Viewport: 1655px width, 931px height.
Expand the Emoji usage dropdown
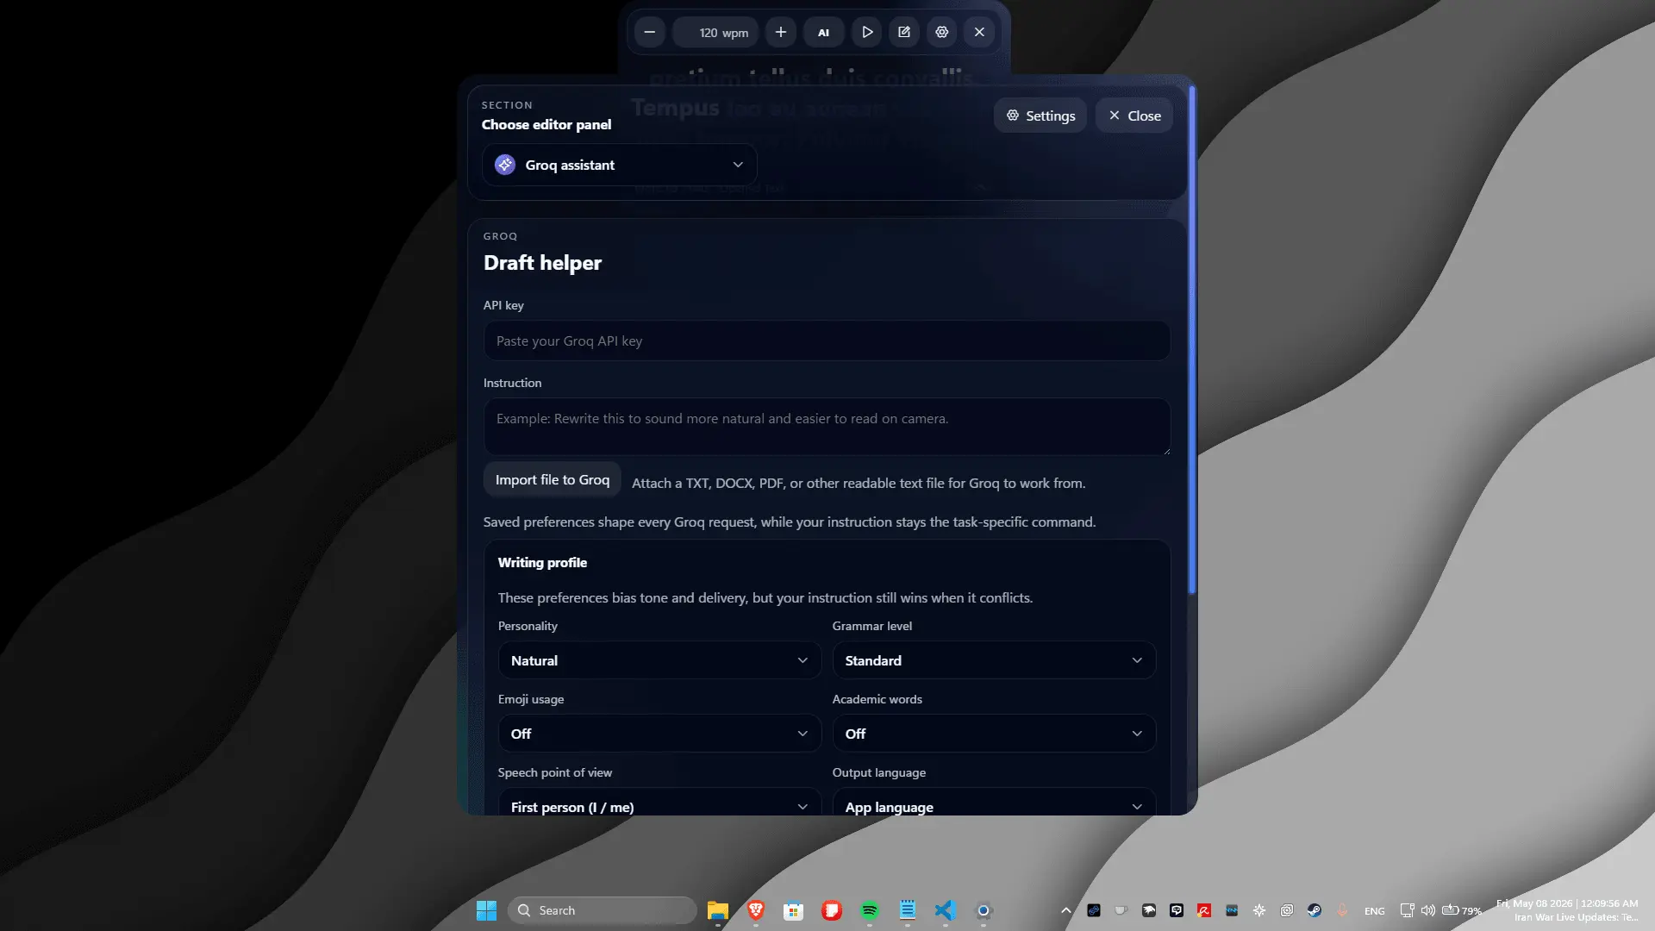(x=659, y=734)
